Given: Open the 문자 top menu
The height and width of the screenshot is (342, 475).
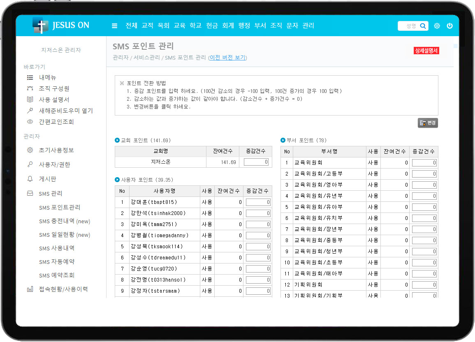Looking at the screenshot, I should pos(292,25).
